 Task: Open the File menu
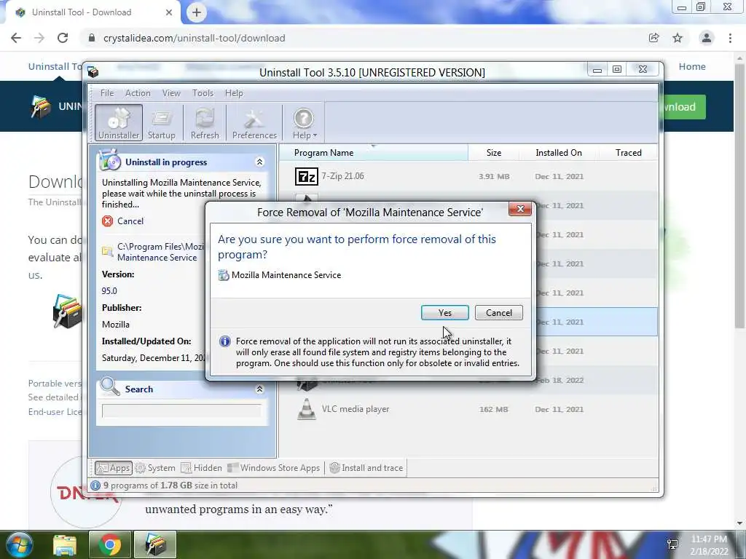[106, 93]
